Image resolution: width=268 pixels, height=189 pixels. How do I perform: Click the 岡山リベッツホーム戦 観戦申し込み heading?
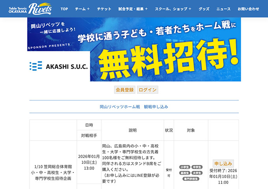point(134,107)
